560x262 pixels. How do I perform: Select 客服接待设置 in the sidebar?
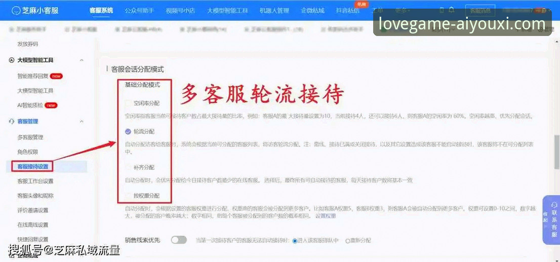[x=32, y=166]
